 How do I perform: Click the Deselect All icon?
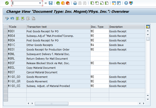click(x=28, y=18)
